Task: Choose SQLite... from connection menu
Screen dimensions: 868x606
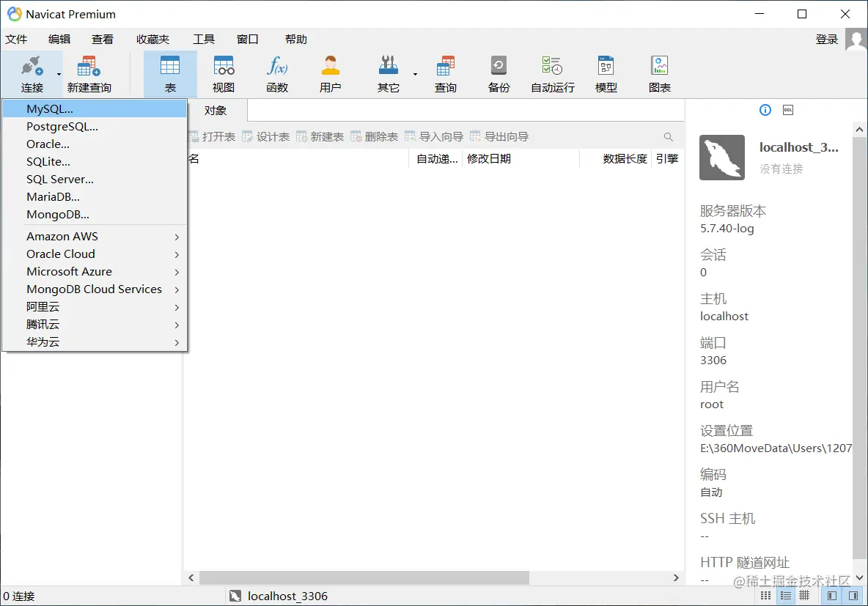Action: [95, 162]
